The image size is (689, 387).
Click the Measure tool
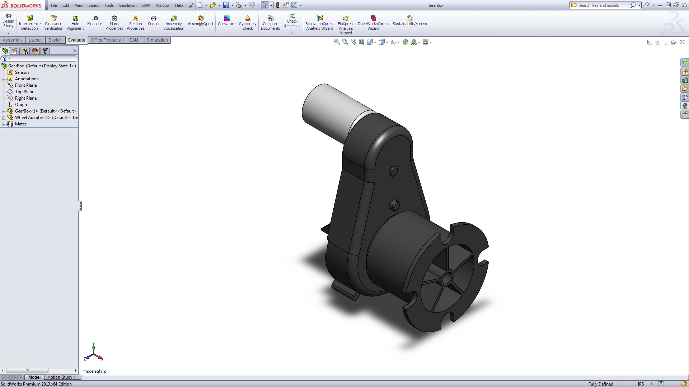(x=94, y=20)
